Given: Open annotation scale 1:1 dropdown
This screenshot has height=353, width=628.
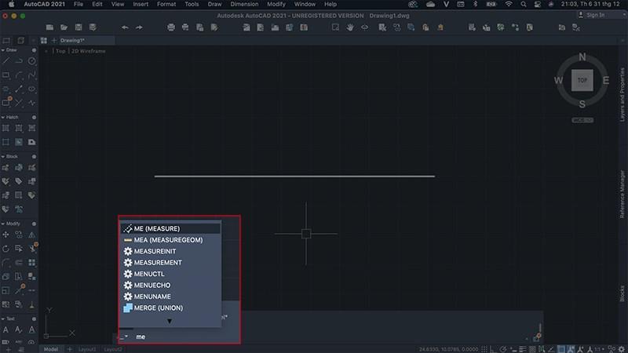Looking at the screenshot, I should 599,349.
